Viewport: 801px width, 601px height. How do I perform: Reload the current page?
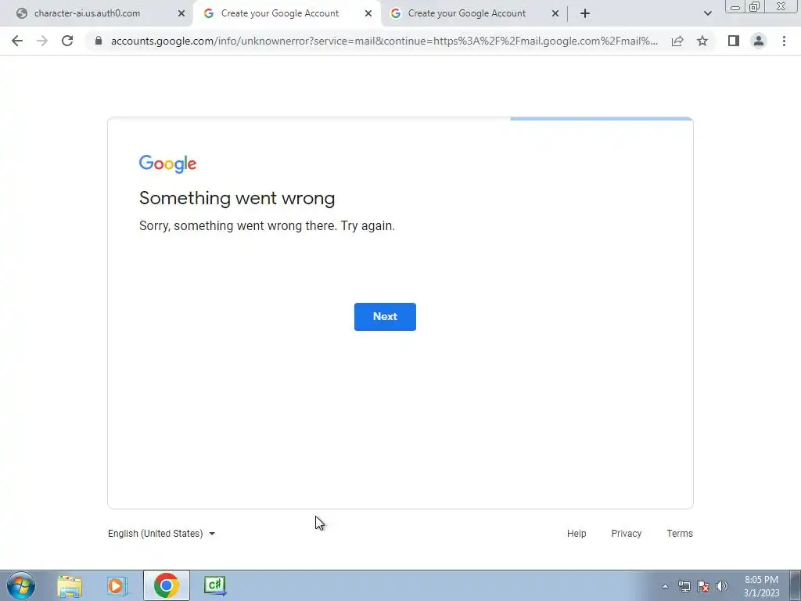tap(67, 41)
